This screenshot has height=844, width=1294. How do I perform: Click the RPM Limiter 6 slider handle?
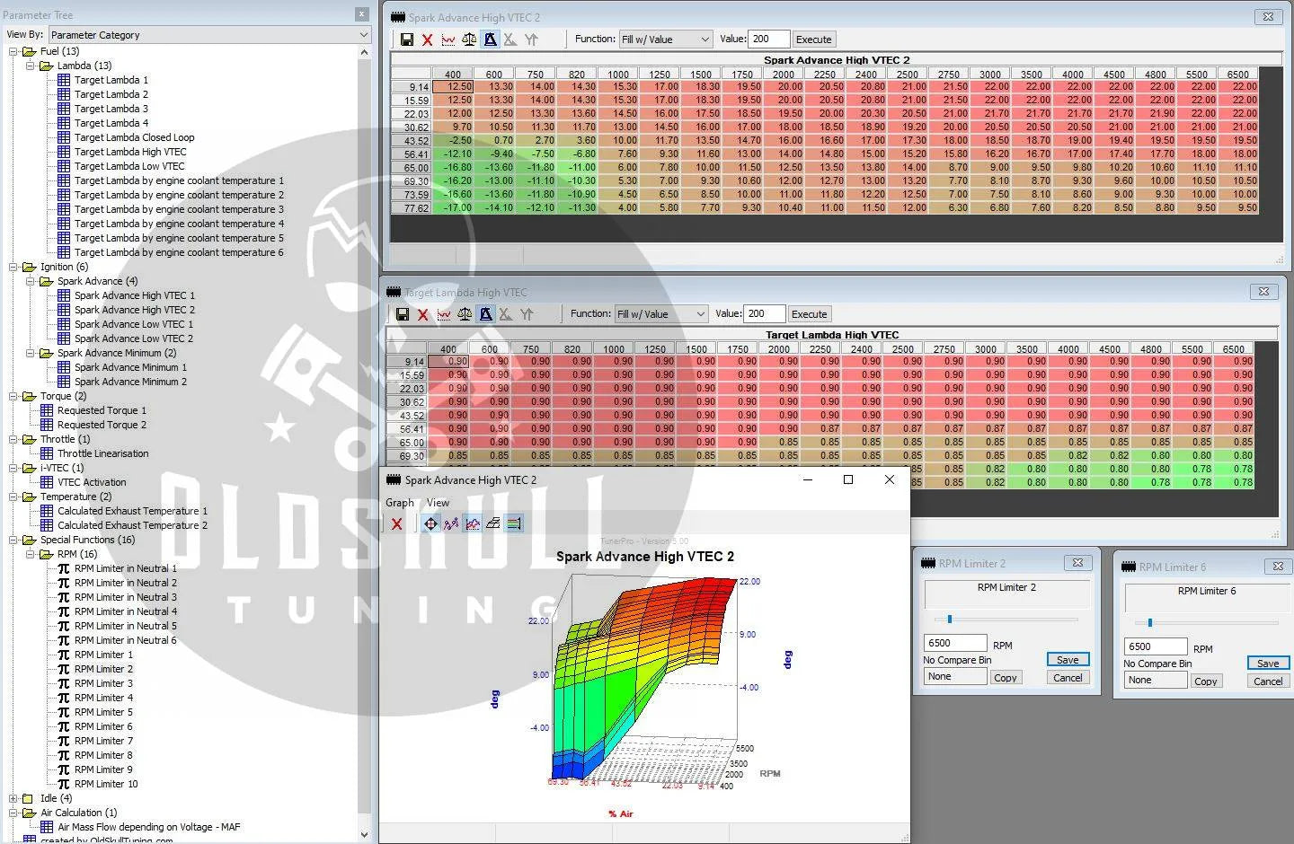1149,622
